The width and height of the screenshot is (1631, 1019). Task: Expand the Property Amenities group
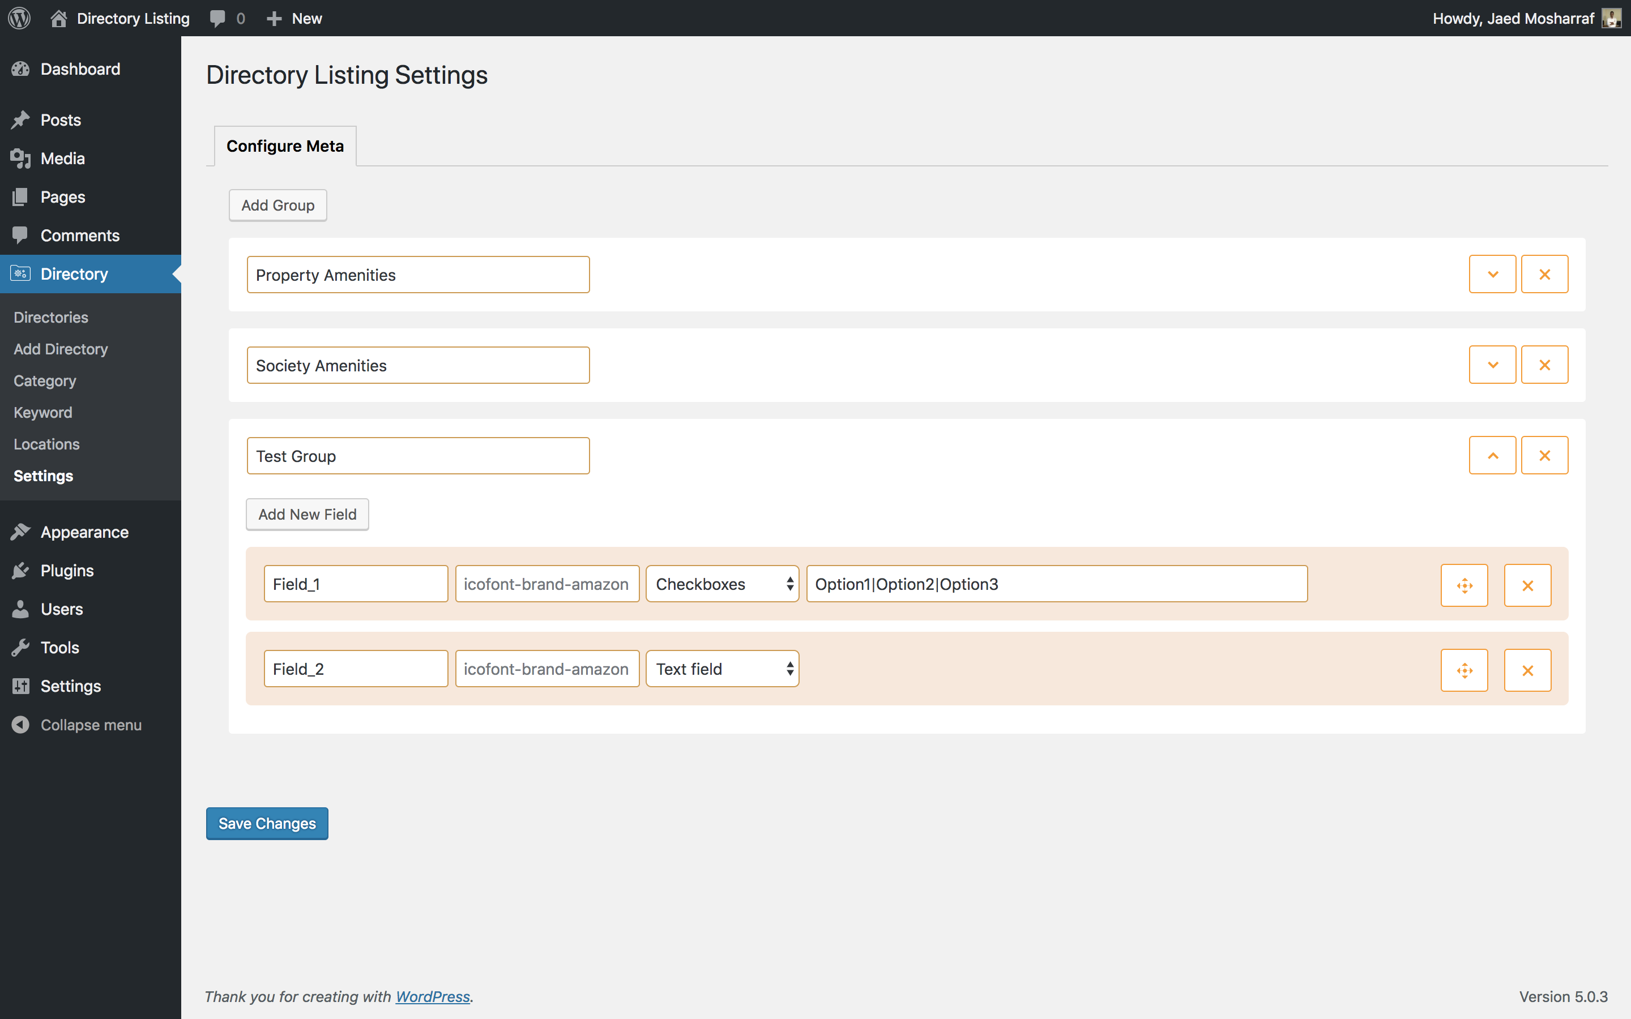[x=1492, y=275]
